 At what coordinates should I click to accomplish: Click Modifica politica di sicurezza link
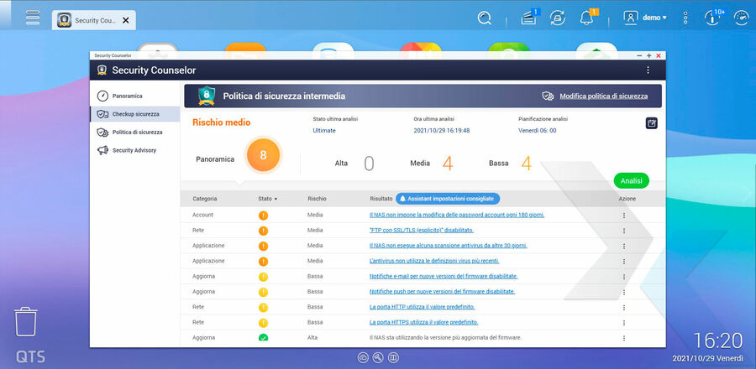(603, 96)
